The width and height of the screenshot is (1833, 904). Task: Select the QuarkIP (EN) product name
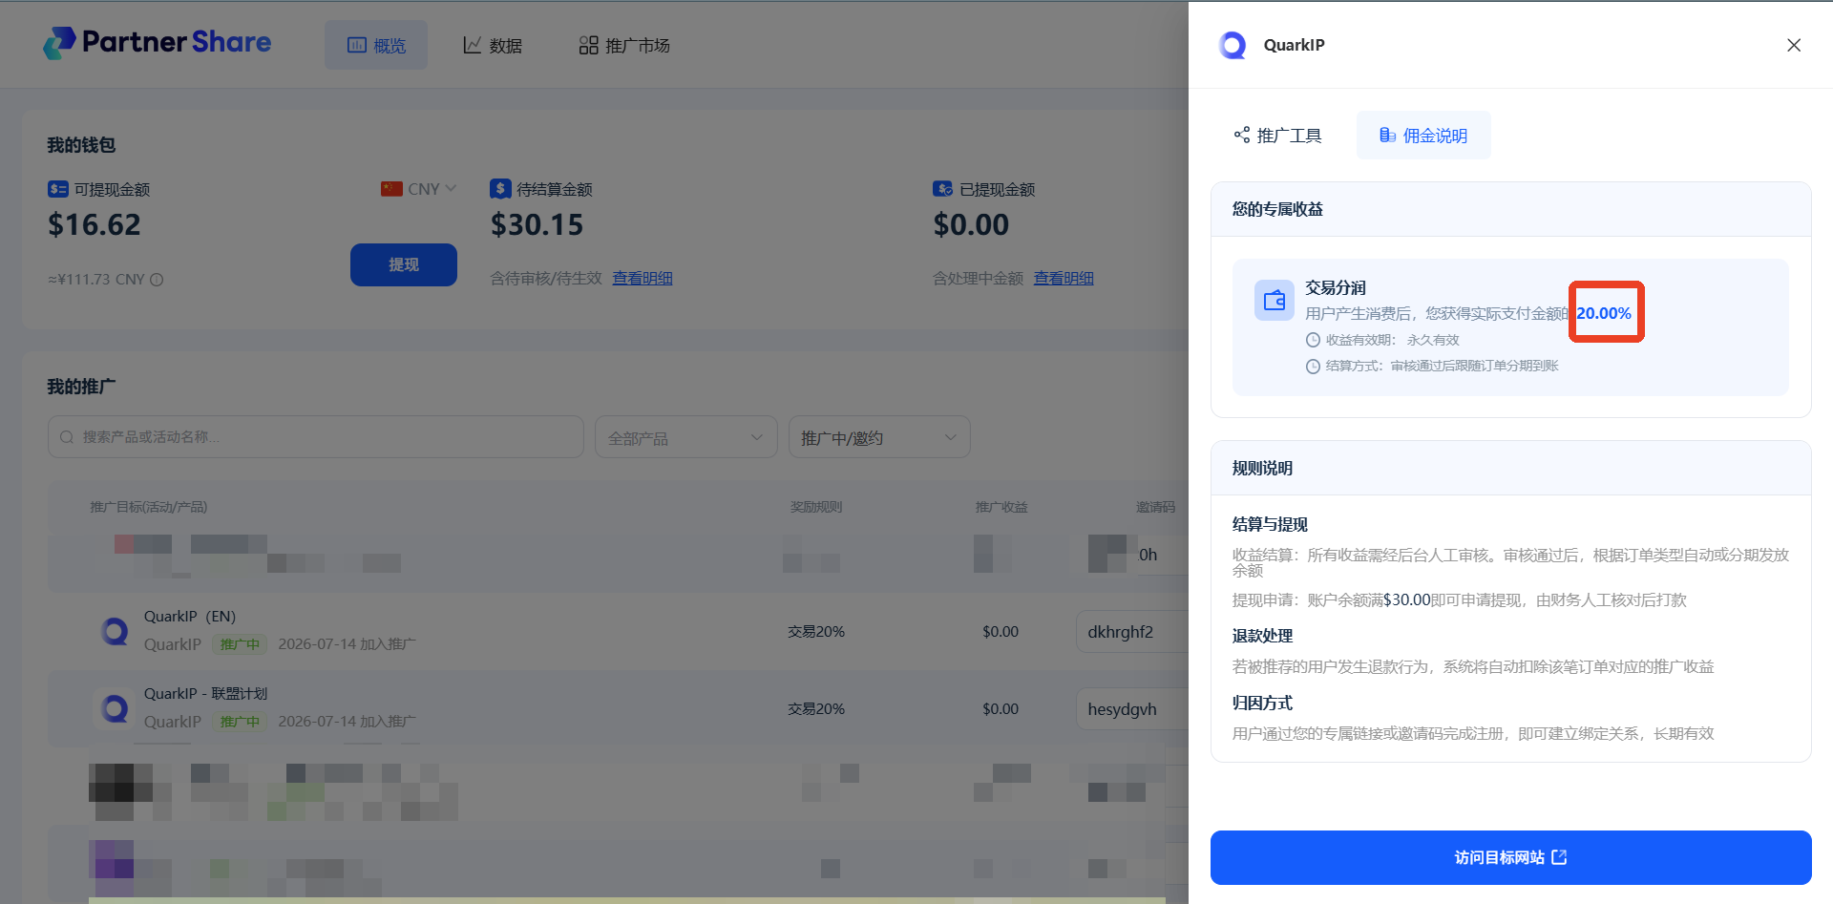point(190,617)
